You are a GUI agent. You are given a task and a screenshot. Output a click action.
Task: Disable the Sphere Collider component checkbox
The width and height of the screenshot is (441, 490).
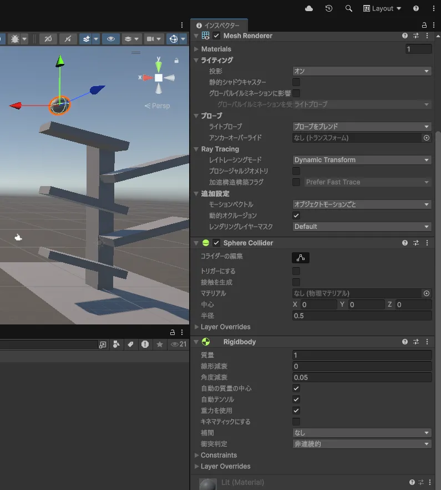[x=216, y=243]
